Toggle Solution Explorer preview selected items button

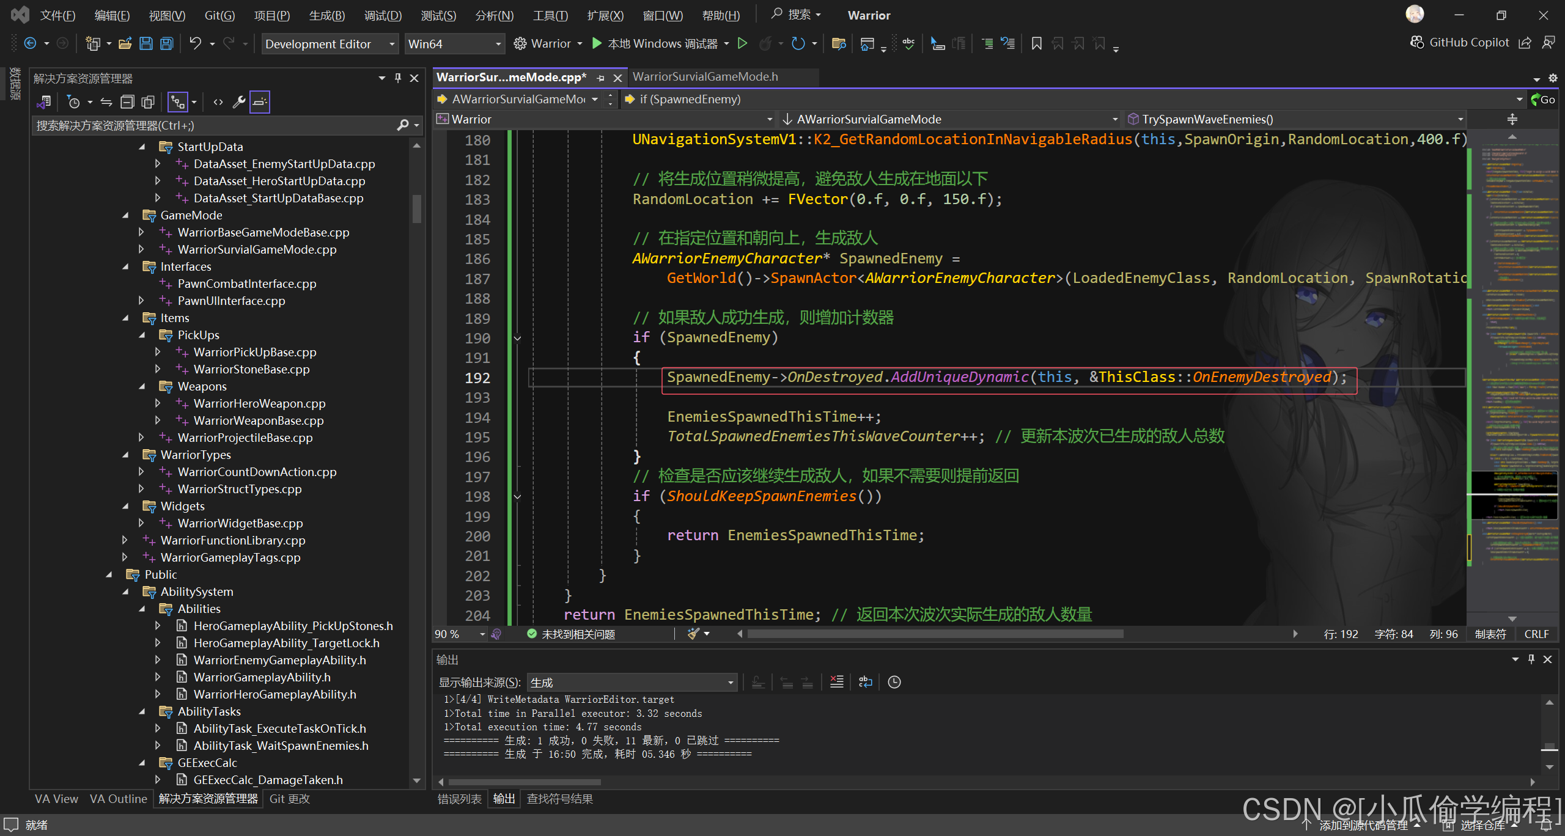260,102
